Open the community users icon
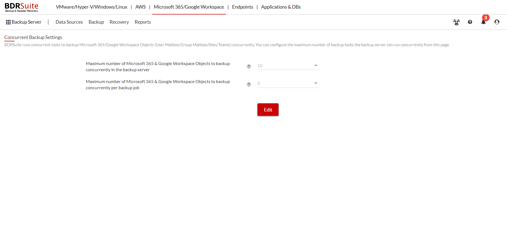507x248 pixels. (x=457, y=22)
